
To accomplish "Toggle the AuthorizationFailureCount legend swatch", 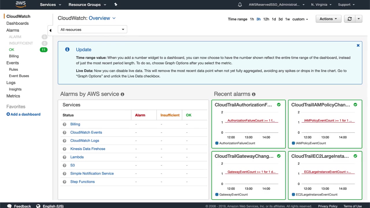I will click(x=217, y=143).
